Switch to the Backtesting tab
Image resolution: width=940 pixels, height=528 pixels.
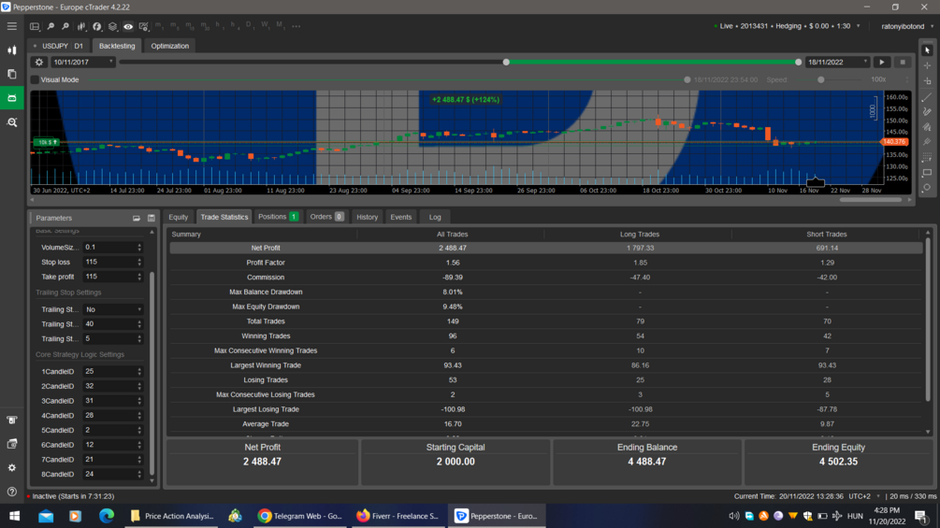(117, 46)
